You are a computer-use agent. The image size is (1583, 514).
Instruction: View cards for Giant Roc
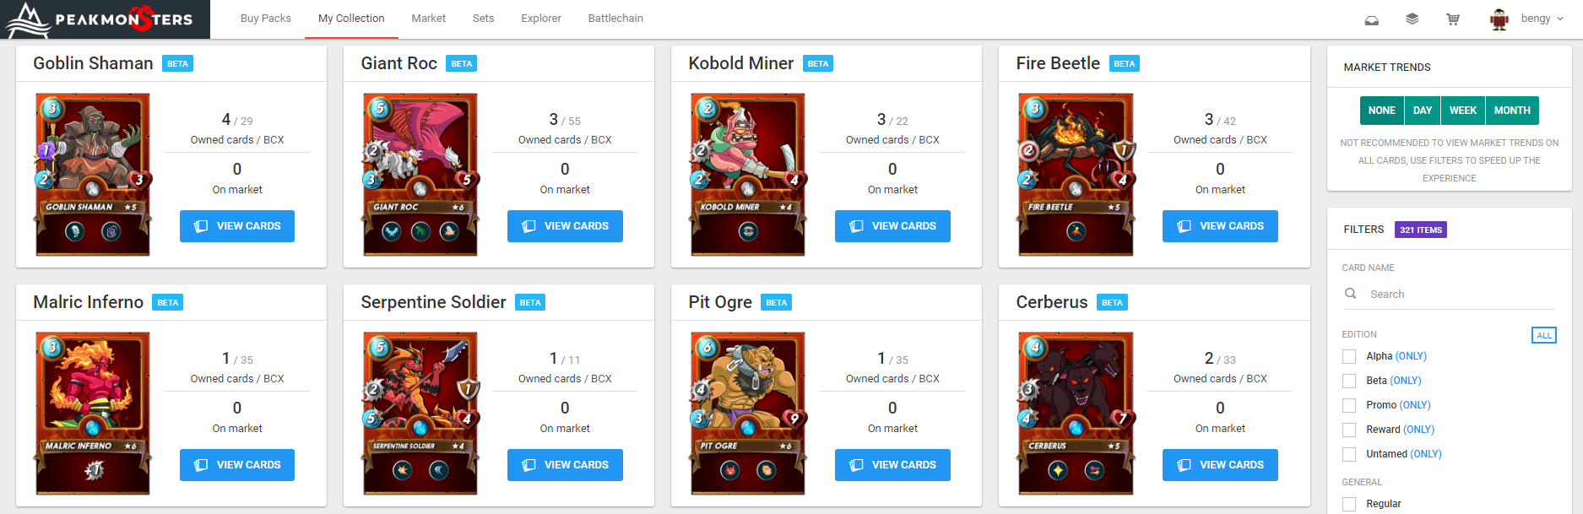[x=565, y=226]
